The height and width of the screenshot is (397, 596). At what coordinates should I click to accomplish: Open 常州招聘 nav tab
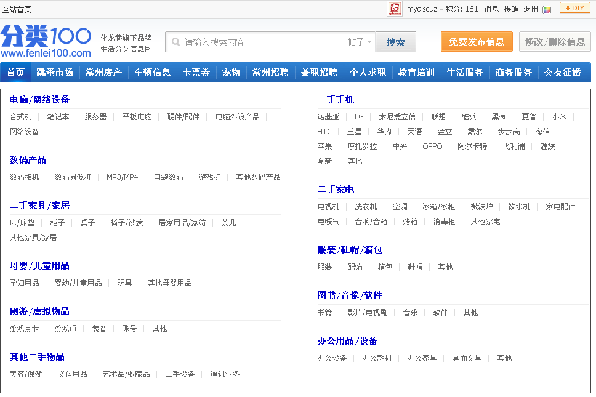click(270, 72)
